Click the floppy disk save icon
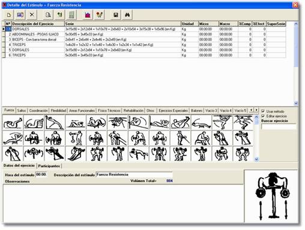 (x=116, y=15)
